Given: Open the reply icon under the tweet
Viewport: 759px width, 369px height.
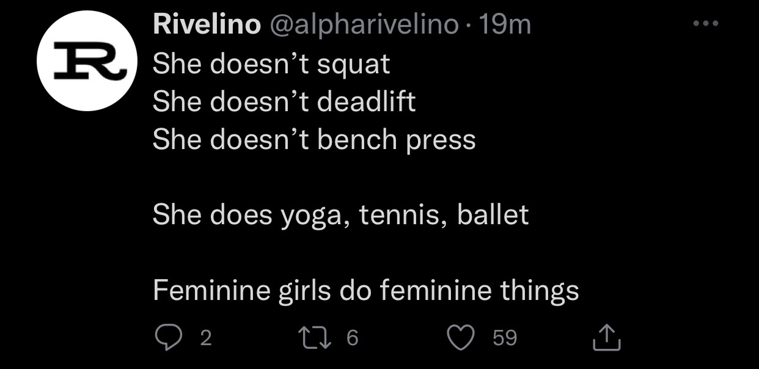Looking at the screenshot, I should [x=166, y=338].
